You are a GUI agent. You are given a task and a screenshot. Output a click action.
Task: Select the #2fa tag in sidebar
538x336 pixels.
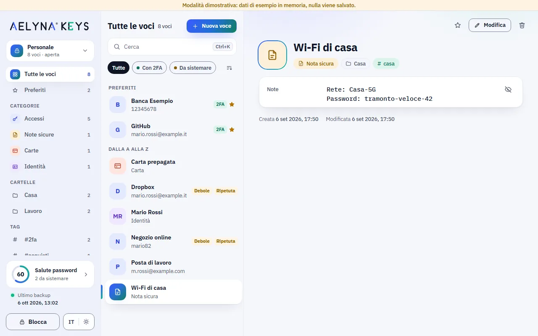50,240
